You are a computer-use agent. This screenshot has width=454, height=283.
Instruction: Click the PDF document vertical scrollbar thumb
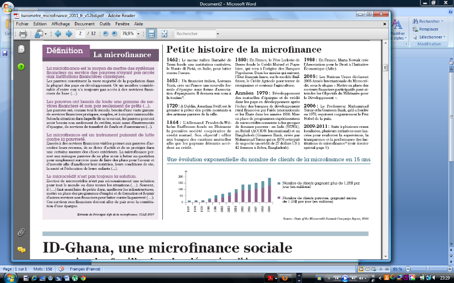(385, 67)
